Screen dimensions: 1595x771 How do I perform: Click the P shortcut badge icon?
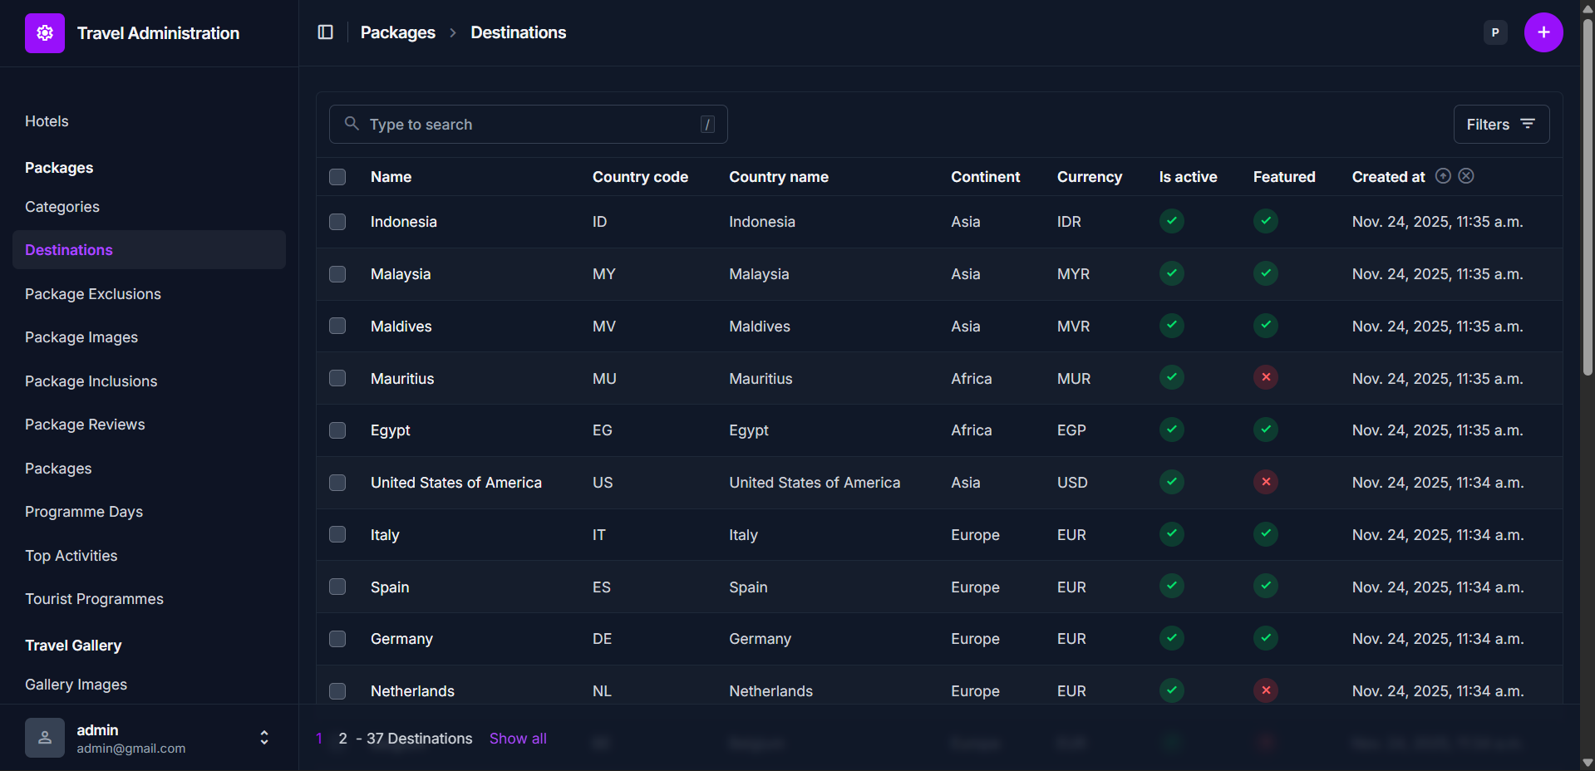(1494, 32)
